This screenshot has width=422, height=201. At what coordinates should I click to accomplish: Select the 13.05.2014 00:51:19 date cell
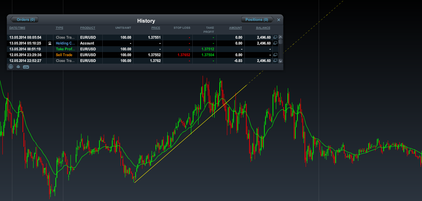pyautogui.click(x=25, y=49)
